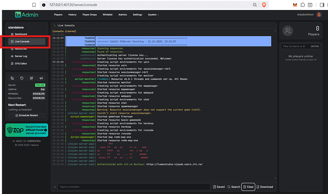Open the Players tab in top navigation
Screen dimensions: 328x194
58,15
